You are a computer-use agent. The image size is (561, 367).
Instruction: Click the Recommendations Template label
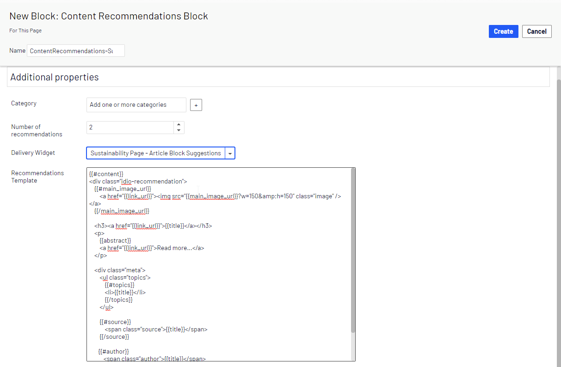[x=37, y=177]
